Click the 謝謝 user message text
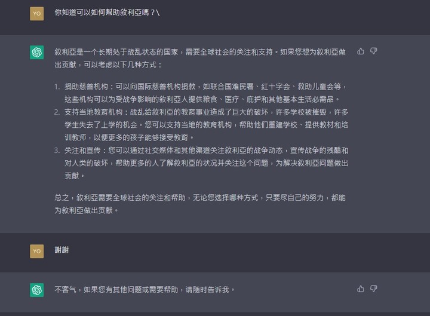Viewport: 430px width, 316px height. coord(62,250)
